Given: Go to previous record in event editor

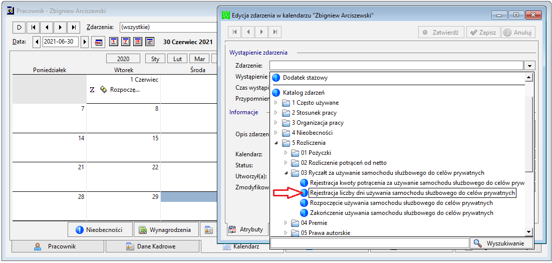Looking at the screenshot, I should coord(248,32).
